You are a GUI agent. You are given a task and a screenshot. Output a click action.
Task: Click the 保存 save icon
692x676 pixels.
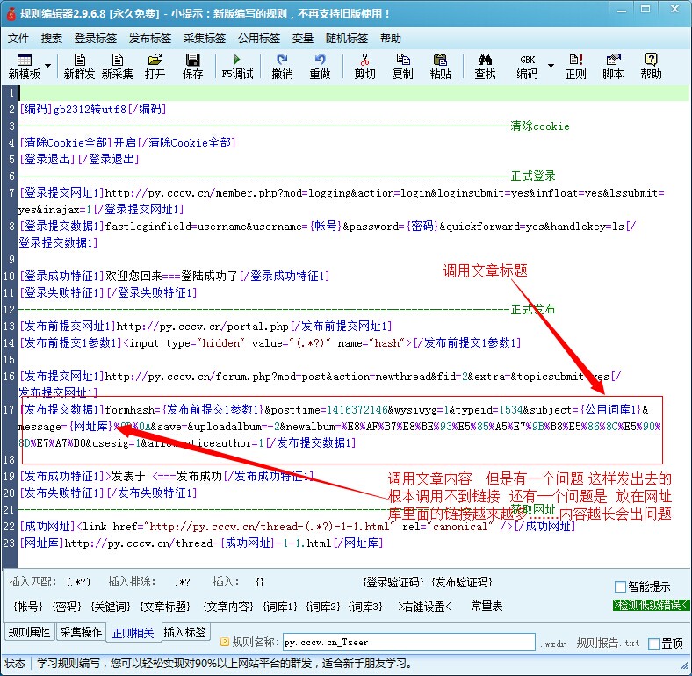coord(192,66)
